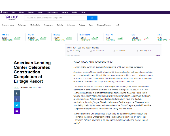Click the Yahoo Finance logo

(x=12, y=18)
